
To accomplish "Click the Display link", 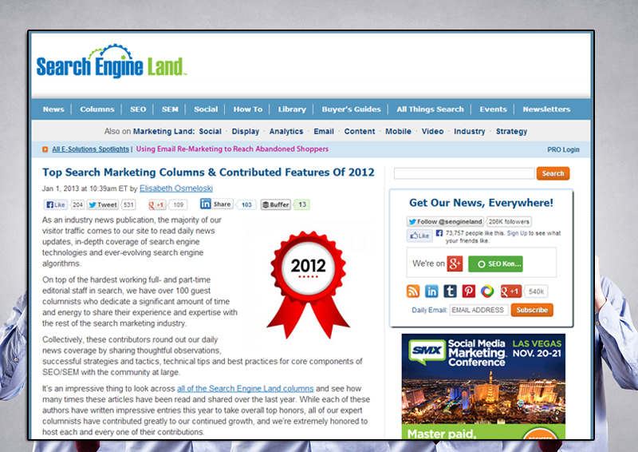I will 246,131.
